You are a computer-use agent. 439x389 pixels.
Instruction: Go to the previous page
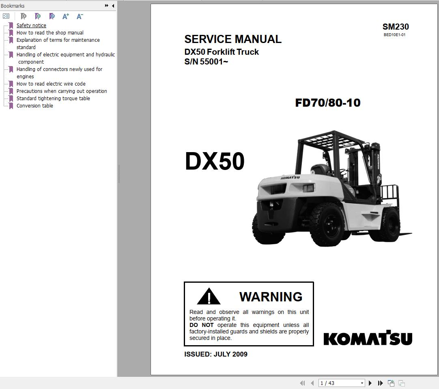(x=312, y=383)
